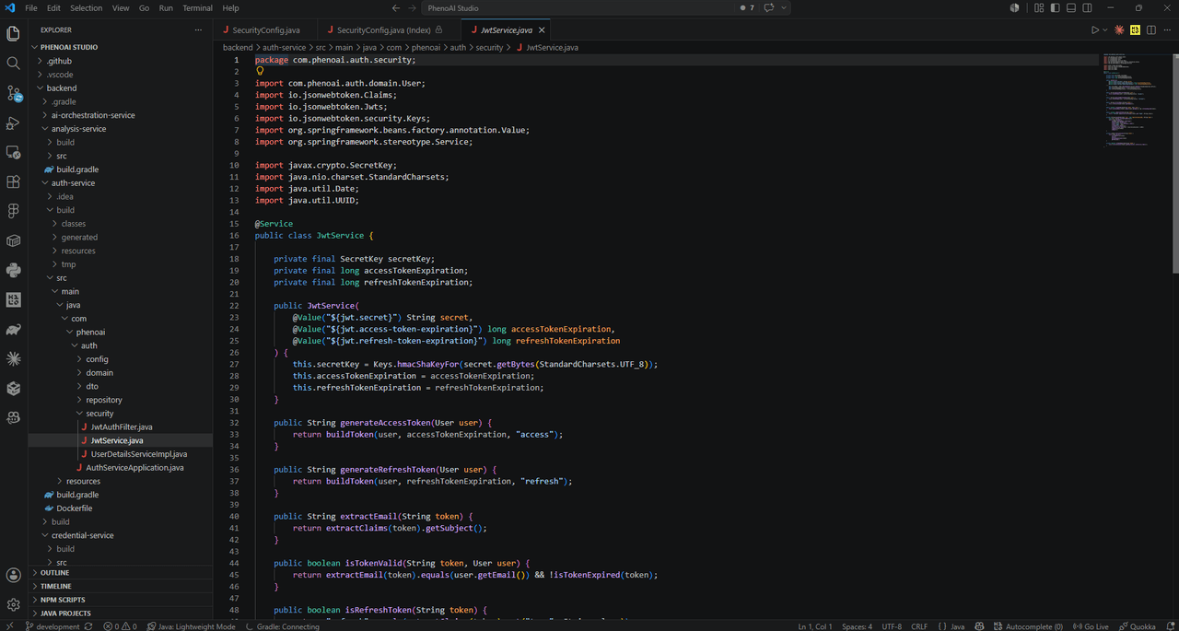
Task: Click the PhenoAI Studio command center search
Action: [x=578, y=8]
